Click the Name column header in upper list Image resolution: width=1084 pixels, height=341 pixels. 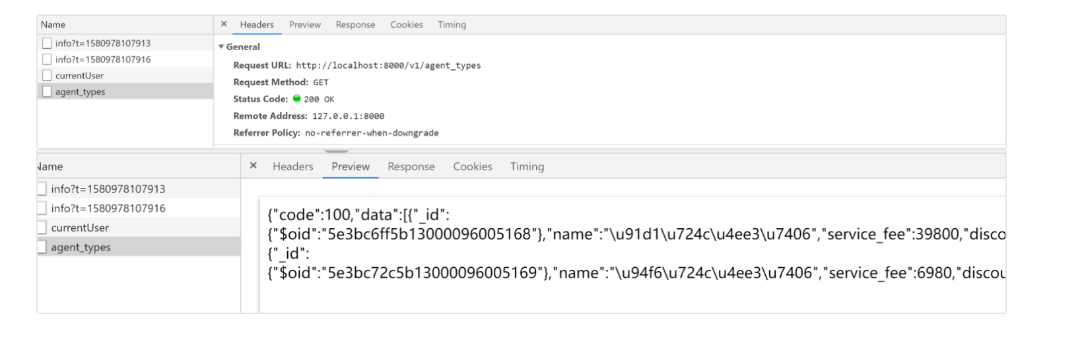click(125, 24)
